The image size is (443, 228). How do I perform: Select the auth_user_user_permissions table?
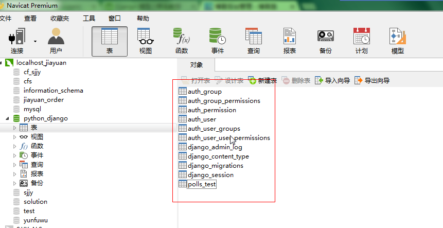coord(229,138)
